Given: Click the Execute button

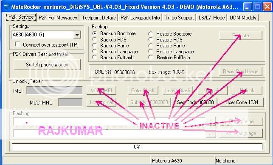Looking at the screenshot, I should [x=241, y=36].
